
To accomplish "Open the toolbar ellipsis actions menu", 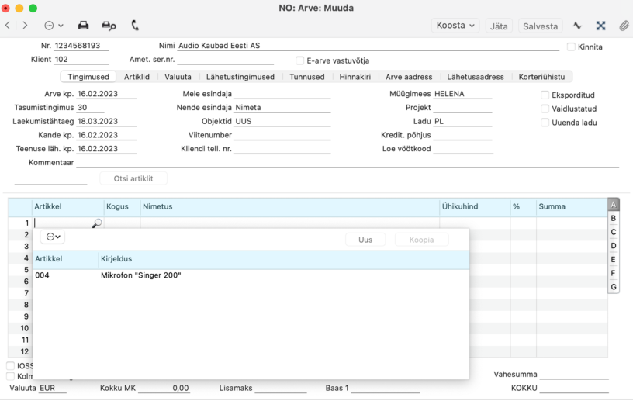I will [54, 26].
